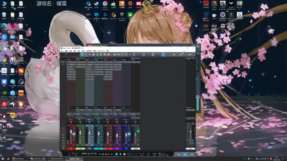Open the Origin desktop icon
The height and width of the screenshot is (161, 287).
tap(130, 5)
